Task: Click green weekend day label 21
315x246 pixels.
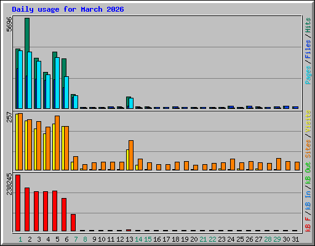Action: tap(203, 239)
